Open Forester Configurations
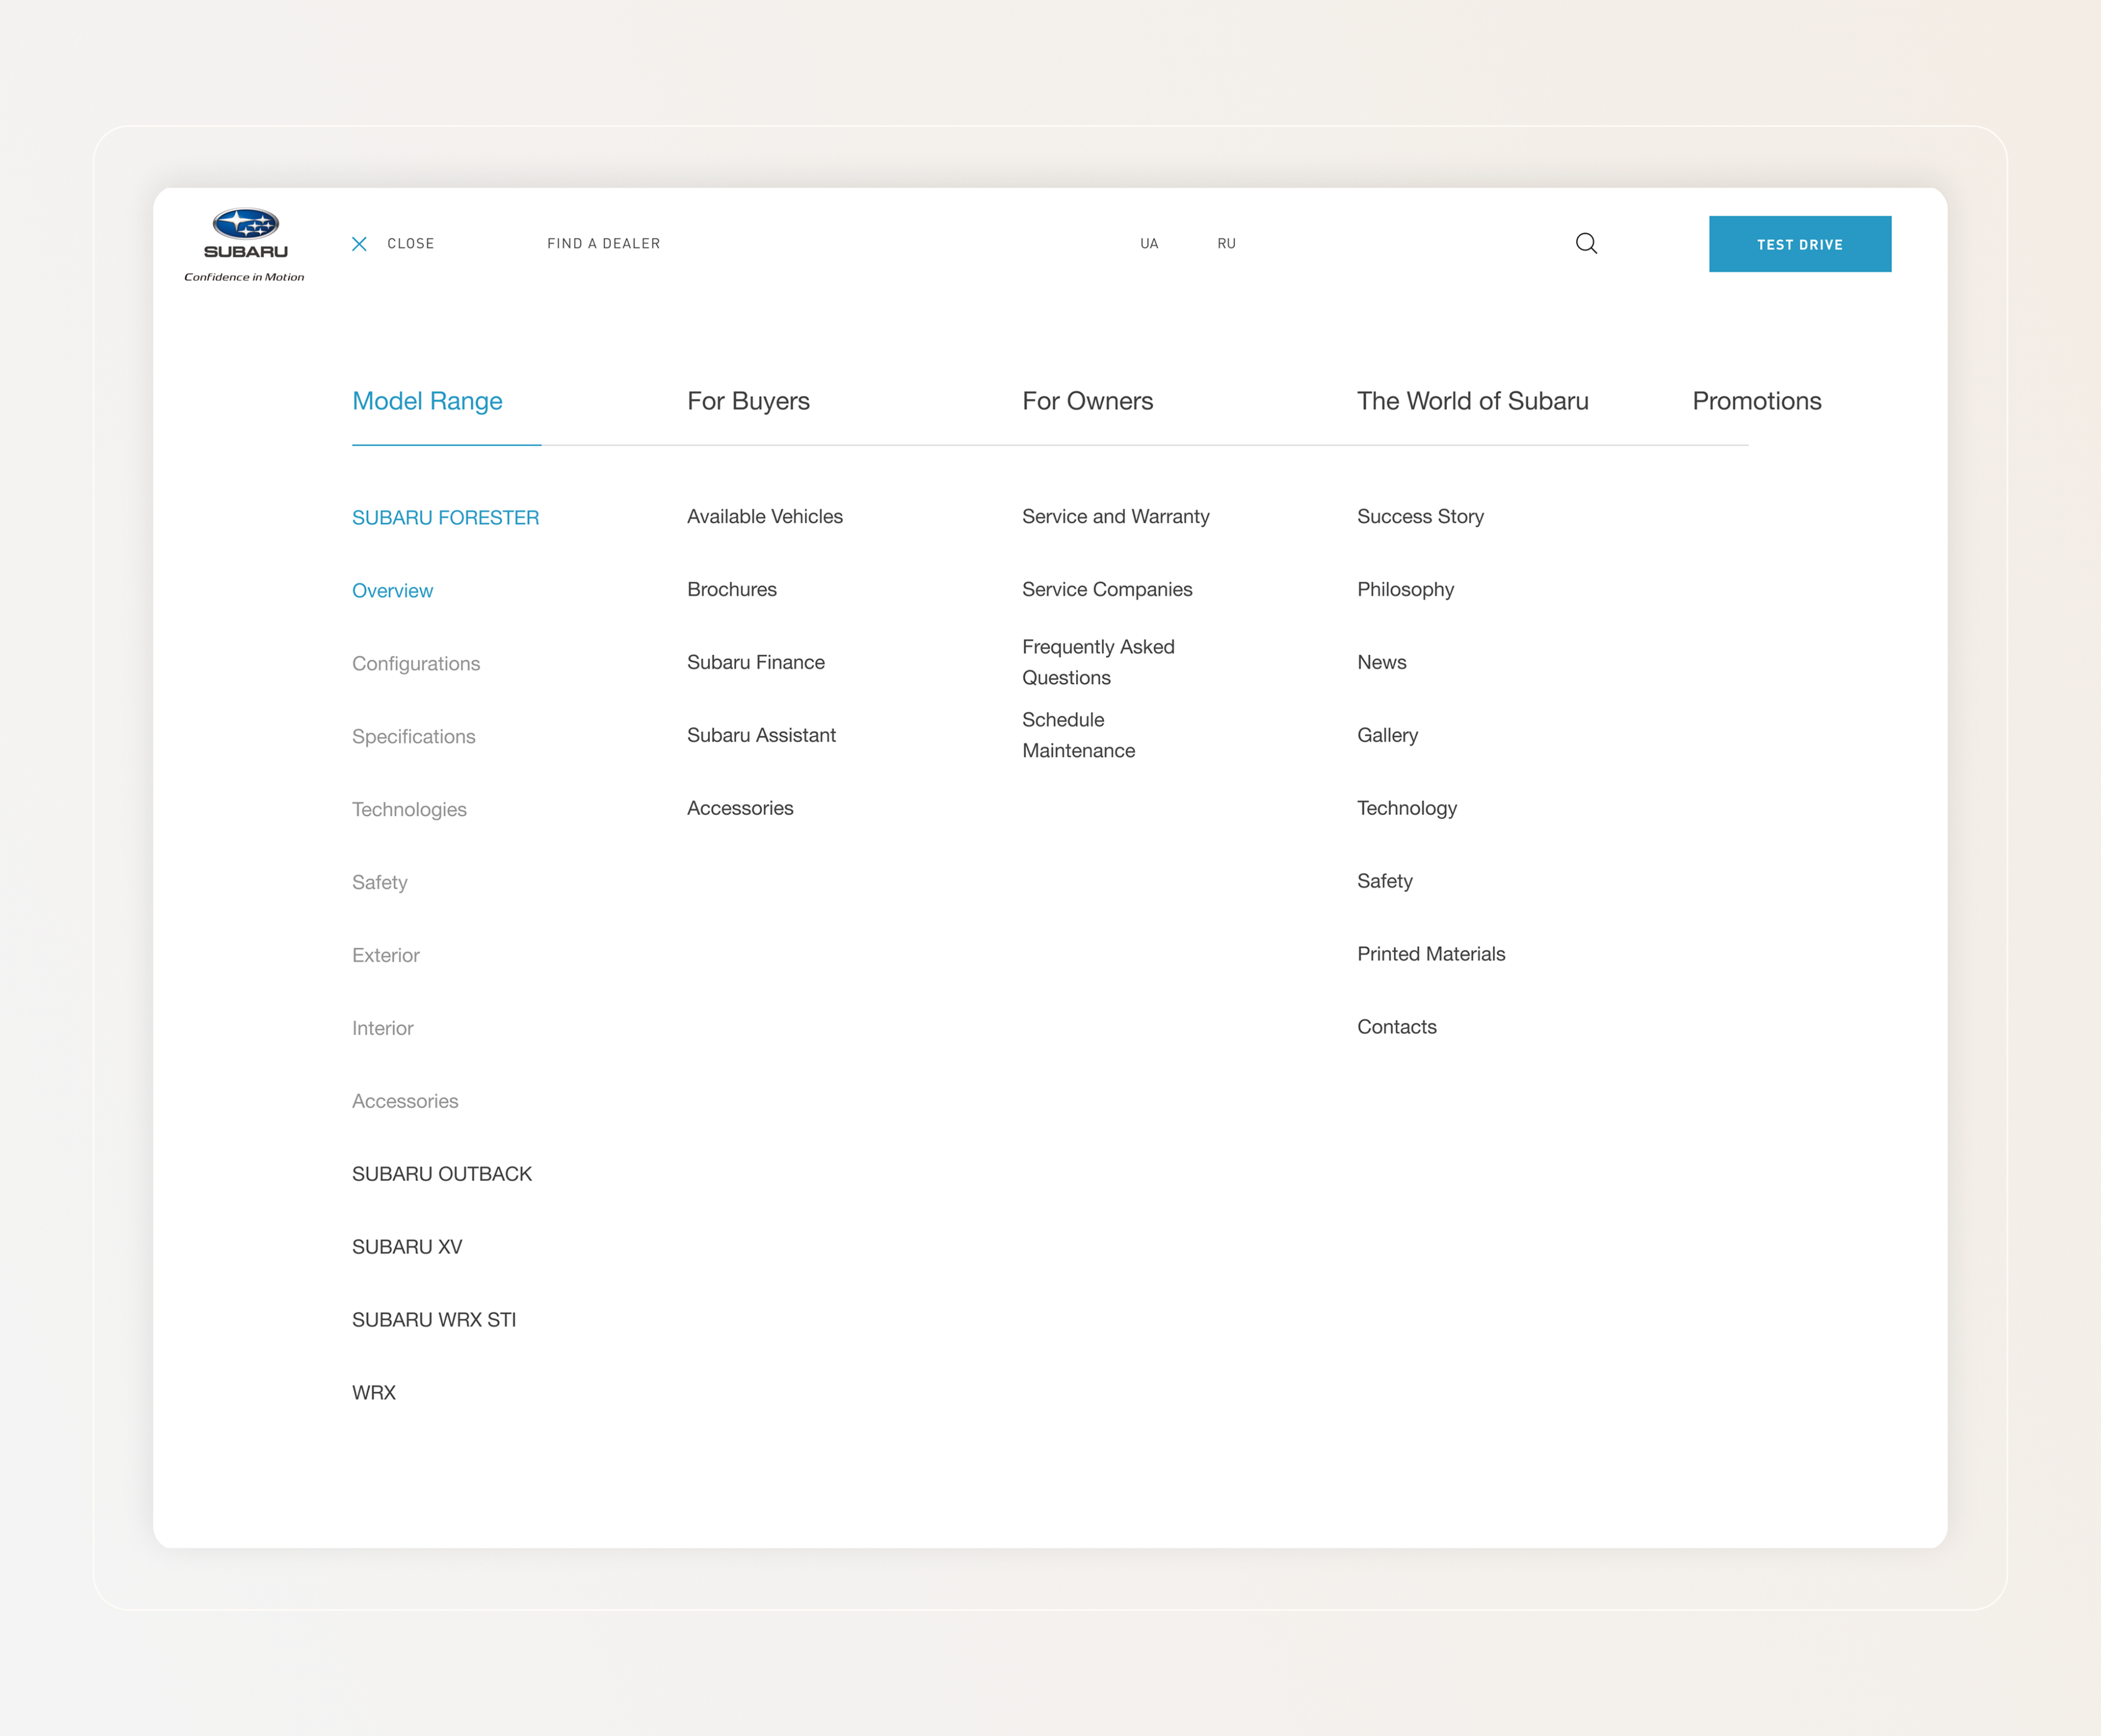 (416, 664)
